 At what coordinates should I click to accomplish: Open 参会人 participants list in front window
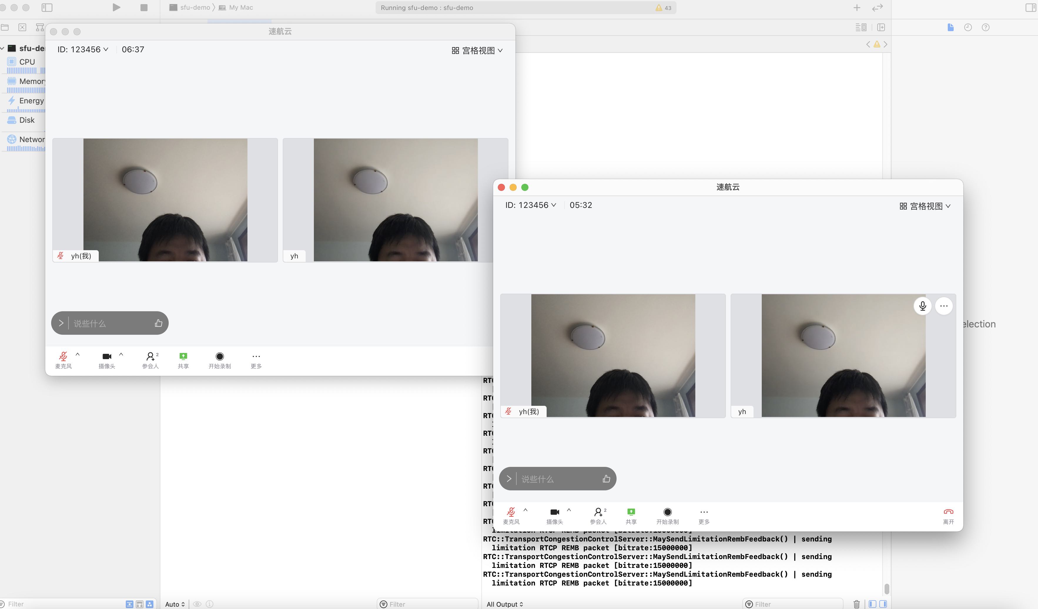pyautogui.click(x=598, y=512)
